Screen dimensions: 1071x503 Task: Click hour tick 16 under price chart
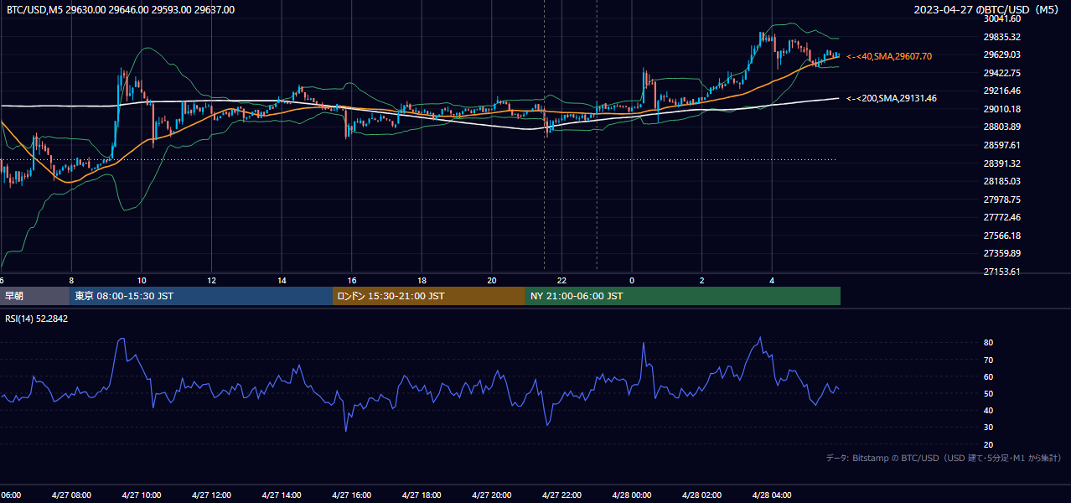coord(352,280)
